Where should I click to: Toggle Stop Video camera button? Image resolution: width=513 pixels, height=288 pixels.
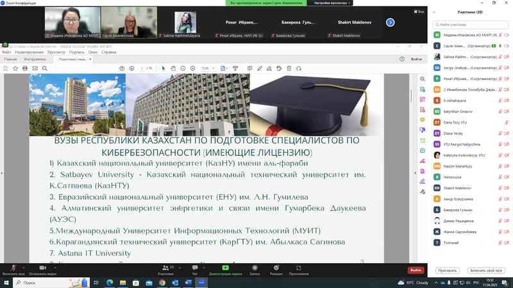pos(42,268)
